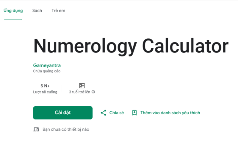Open the Ứng dụng tab
The width and height of the screenshot is (238, 143).
click(13, 11)
